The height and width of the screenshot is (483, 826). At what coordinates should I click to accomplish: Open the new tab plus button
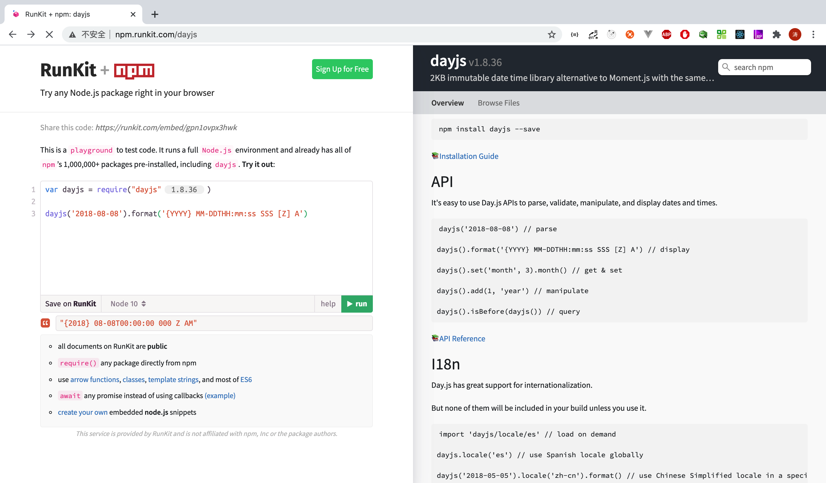coord(155,14)
